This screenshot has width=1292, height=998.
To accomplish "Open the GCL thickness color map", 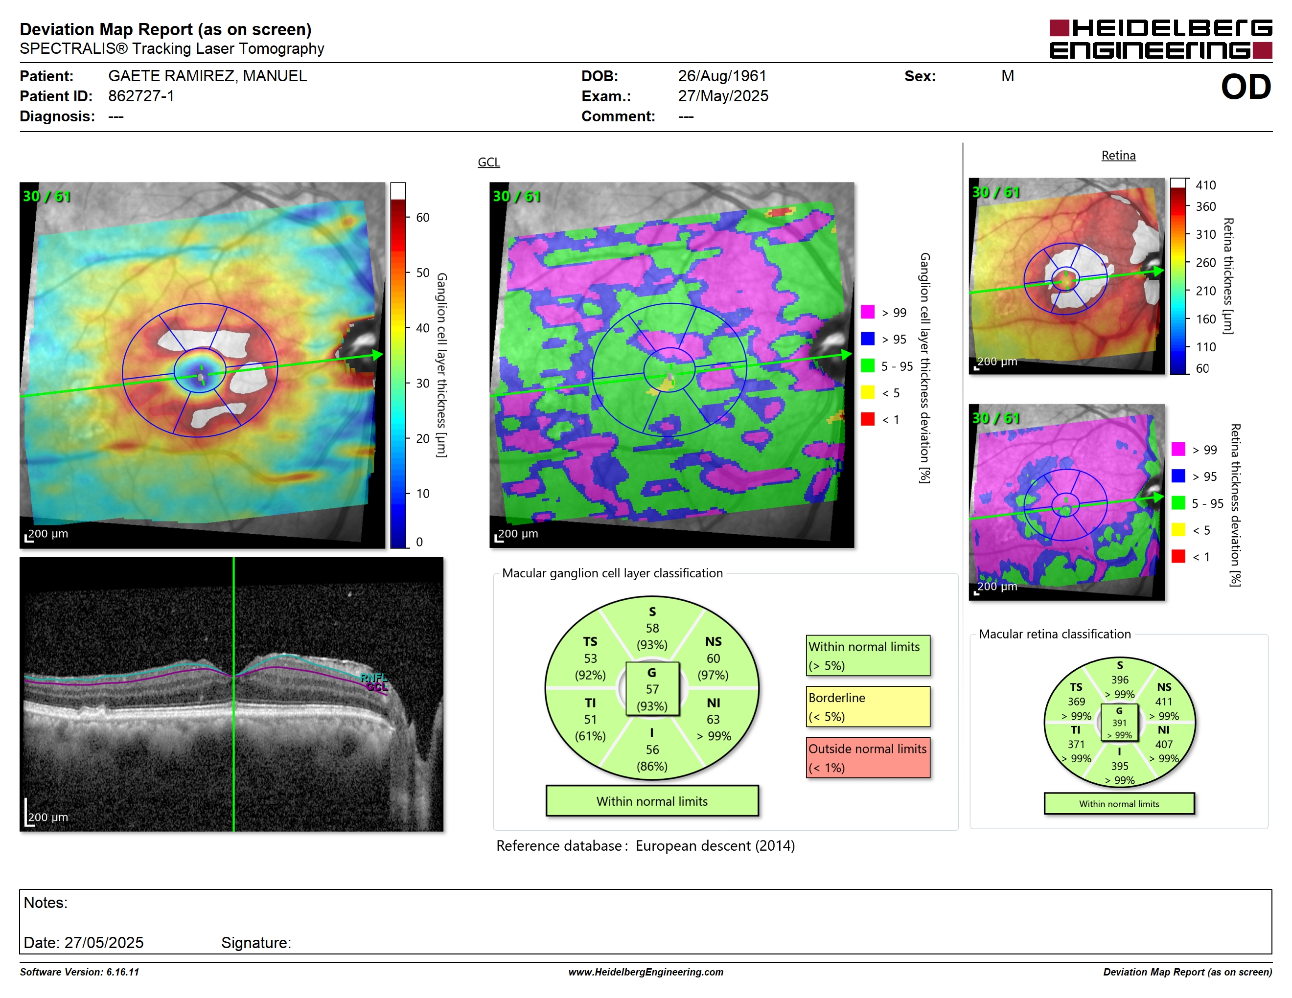I will pyautogui.click(x=202, y=365).
